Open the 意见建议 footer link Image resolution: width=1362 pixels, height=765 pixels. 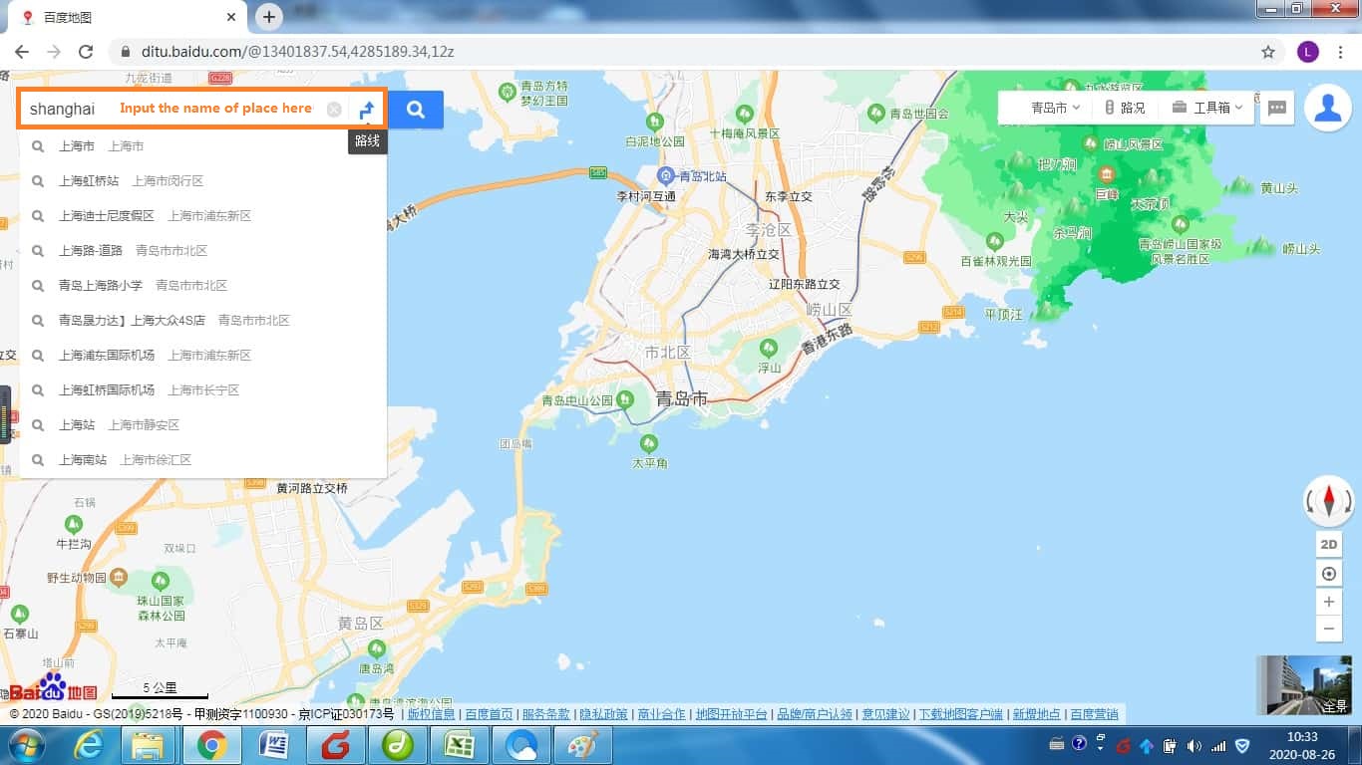click(x=885, y=714)
